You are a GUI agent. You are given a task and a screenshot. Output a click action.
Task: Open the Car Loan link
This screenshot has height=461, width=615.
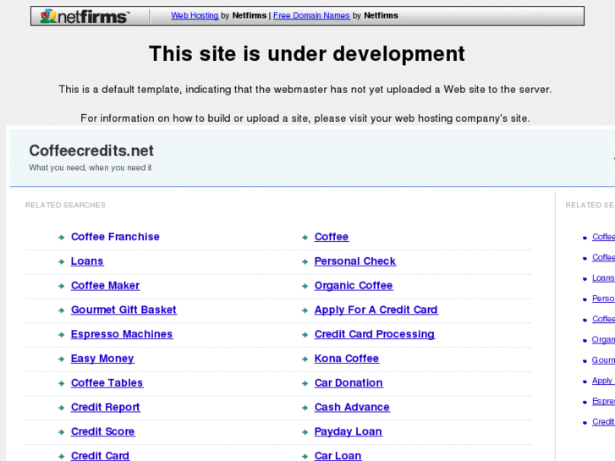(x=338, y=456)
